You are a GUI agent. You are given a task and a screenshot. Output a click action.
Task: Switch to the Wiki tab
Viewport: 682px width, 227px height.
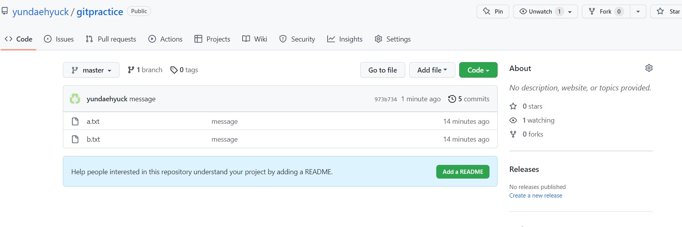[x=255, y=39]
